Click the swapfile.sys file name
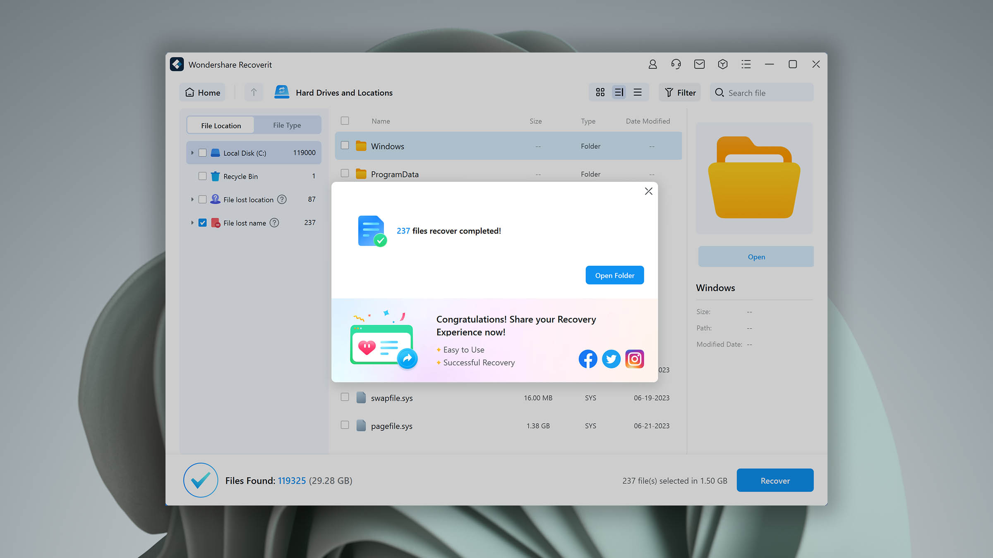This screenshot has width=993, height=558. pos(392,398)
